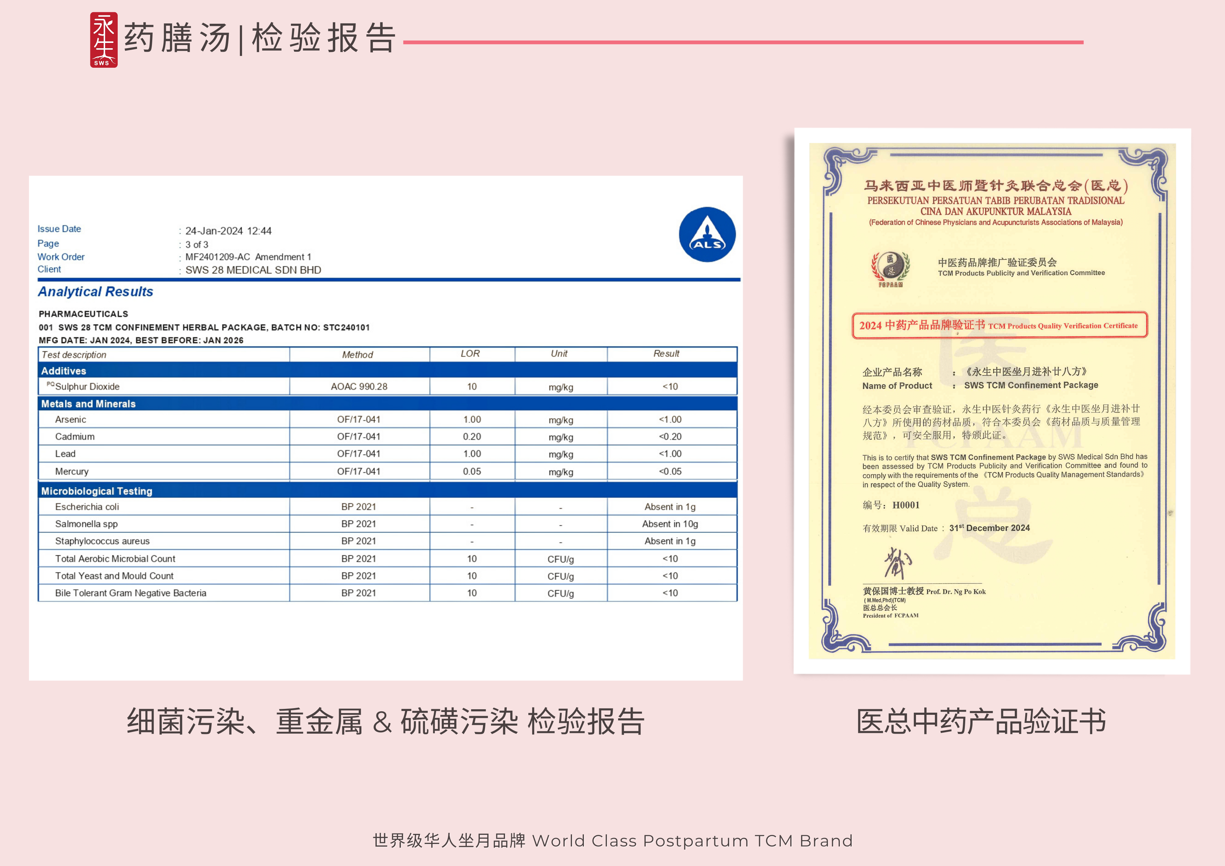Click 'AOAC 990.28' method cell

pyautogui.click(x=359, y=386)
